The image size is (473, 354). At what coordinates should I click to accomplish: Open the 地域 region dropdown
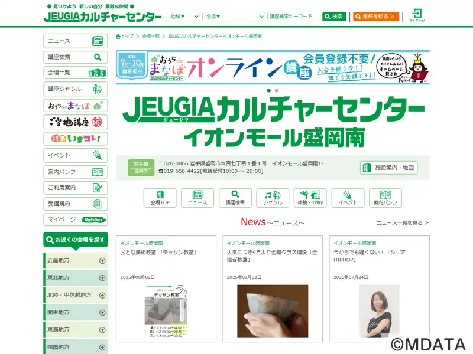point(183,17)
